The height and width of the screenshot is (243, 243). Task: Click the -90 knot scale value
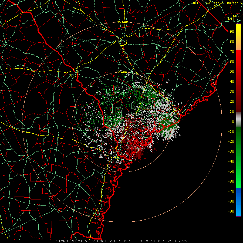coord(231,211)
